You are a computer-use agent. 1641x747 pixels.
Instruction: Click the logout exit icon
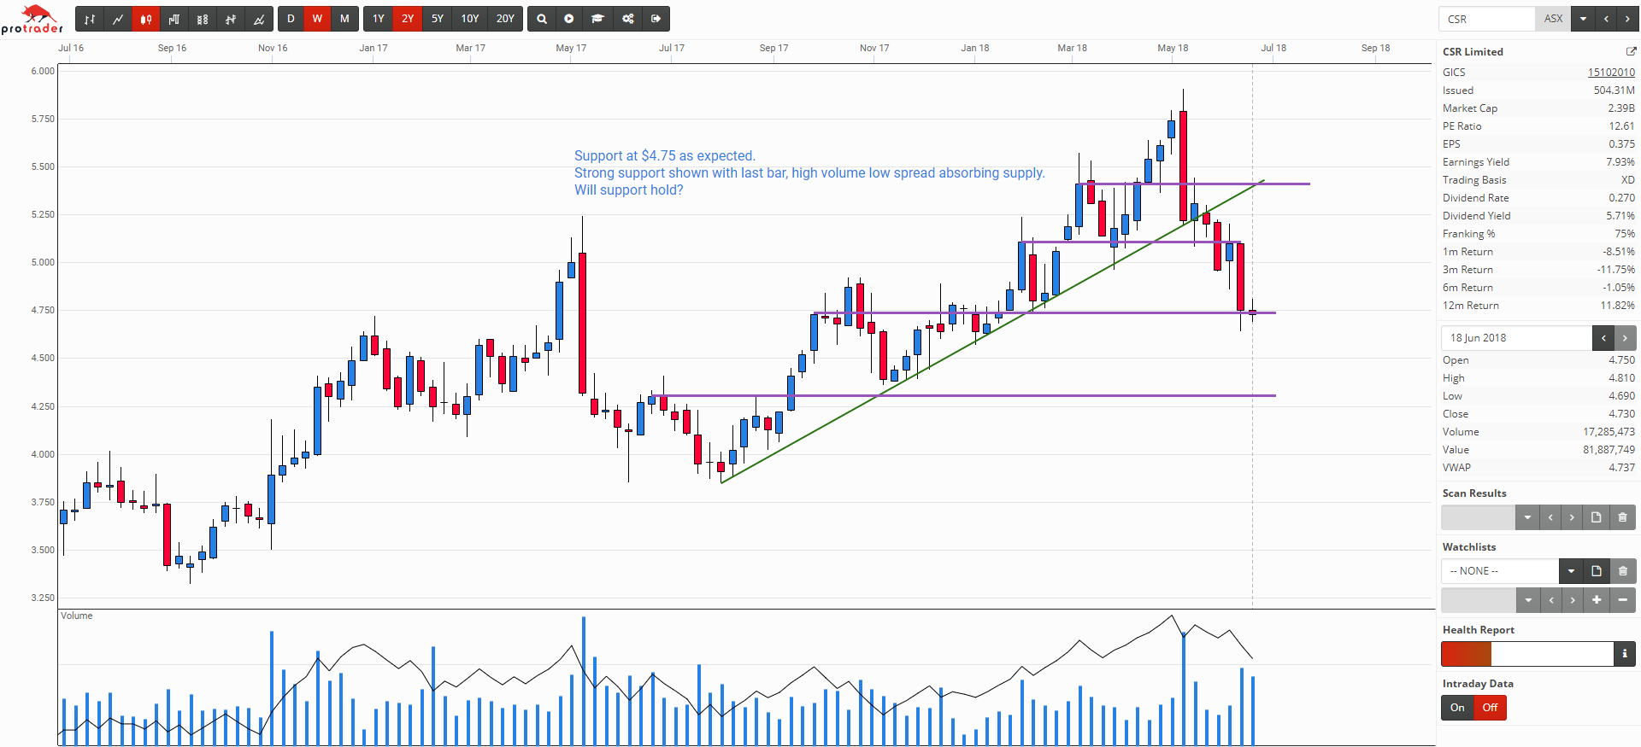(656, 19)
